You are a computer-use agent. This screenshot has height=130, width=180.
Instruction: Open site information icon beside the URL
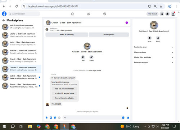[x=24, y=6]
